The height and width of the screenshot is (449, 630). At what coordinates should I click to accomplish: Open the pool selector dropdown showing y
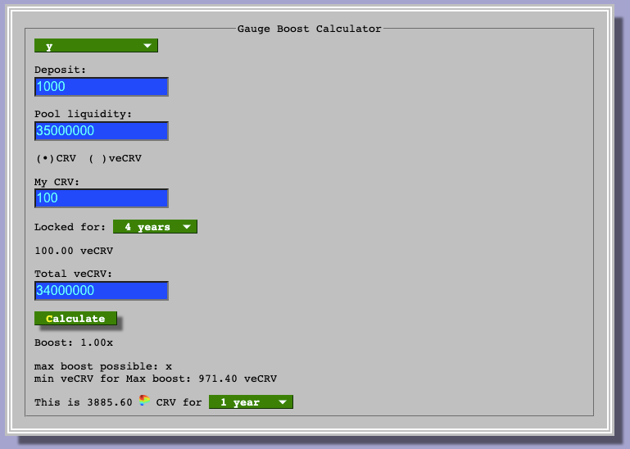[96, 46]
